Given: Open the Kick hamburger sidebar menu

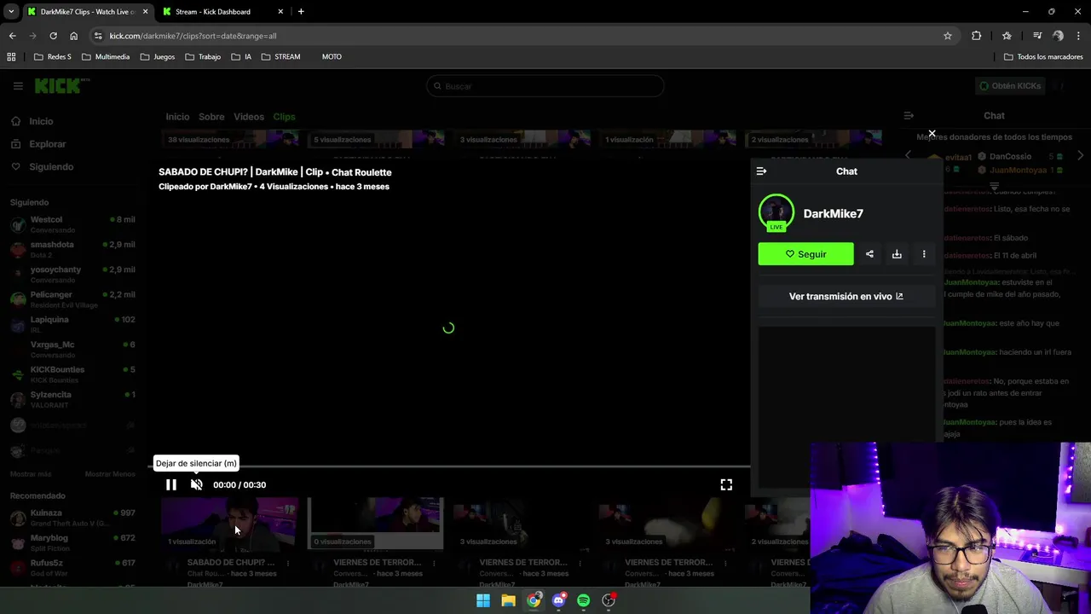Looking at the screenshot, I should coord(18,86).
